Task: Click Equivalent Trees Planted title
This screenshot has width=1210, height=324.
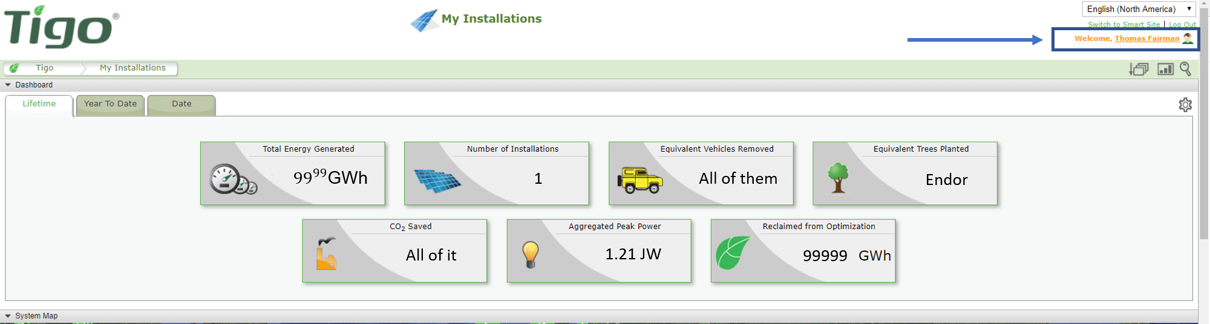Action: click(921, 149)
